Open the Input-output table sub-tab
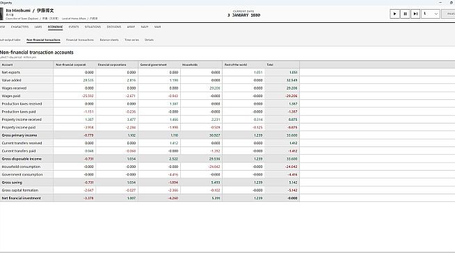Screen dimensions: 455x254 [10, 40]
